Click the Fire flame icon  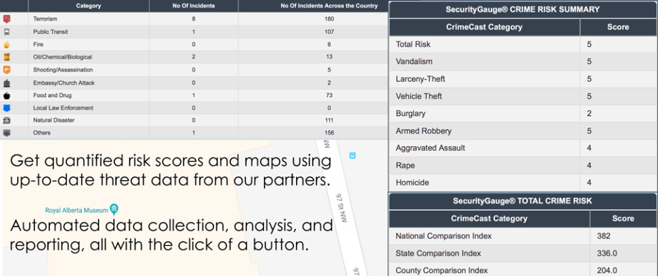[7, 45]
